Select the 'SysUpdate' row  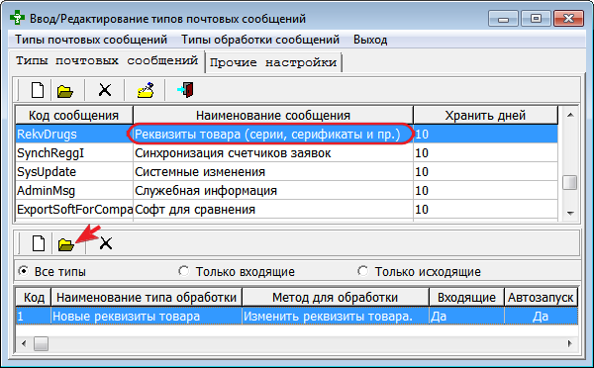(287, 172)
